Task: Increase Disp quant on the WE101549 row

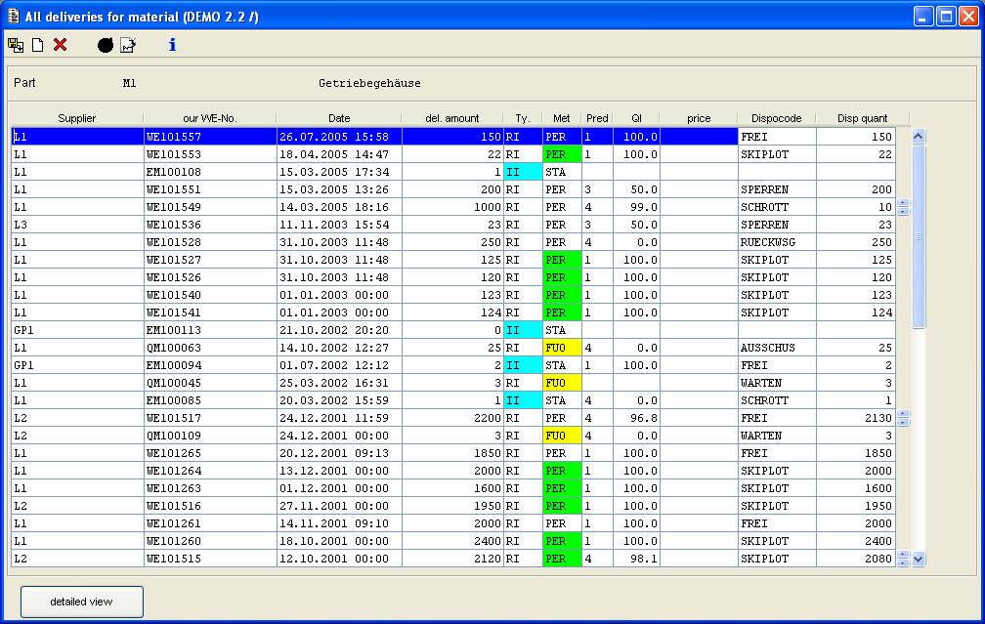Action: pos(903,203)
